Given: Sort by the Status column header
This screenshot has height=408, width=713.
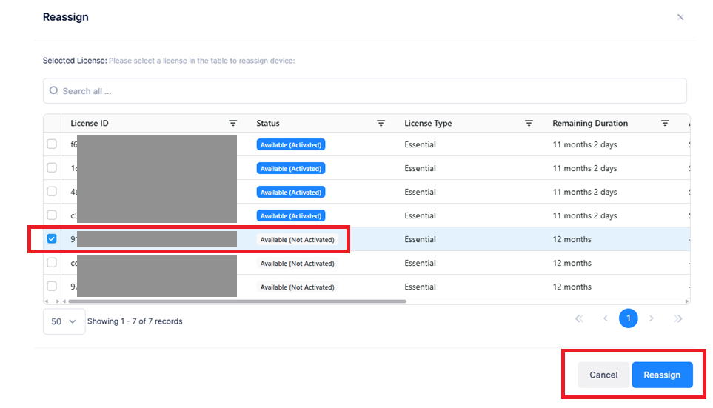Looking at the screenshot, I should (268, 123).
